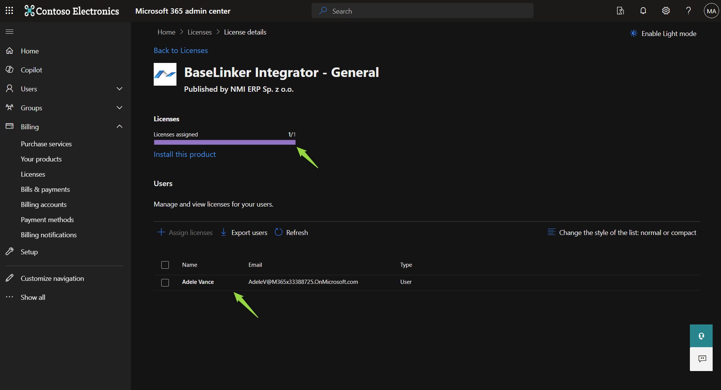Go to Licenses breadcrumb link
The image size is (721, 390).
point(200,32)
